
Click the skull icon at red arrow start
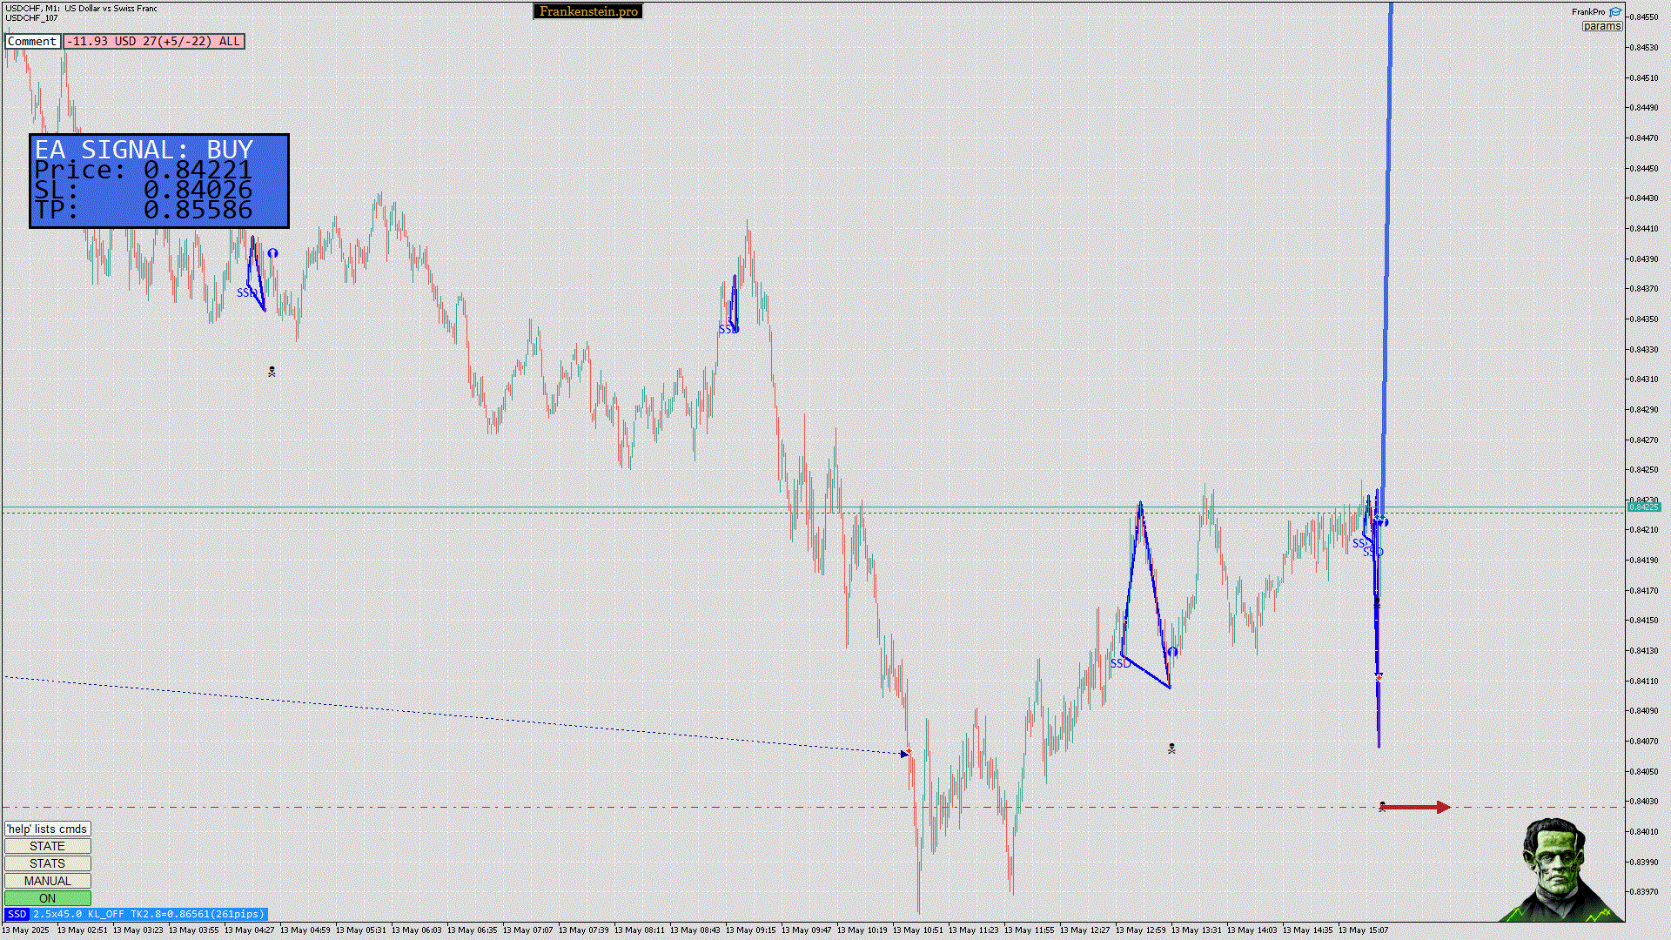pos(1382,807)
